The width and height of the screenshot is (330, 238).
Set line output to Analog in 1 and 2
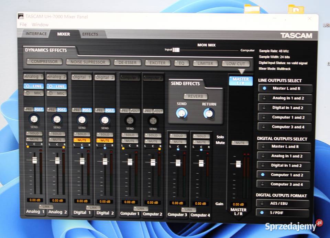(x=285, y=98)
